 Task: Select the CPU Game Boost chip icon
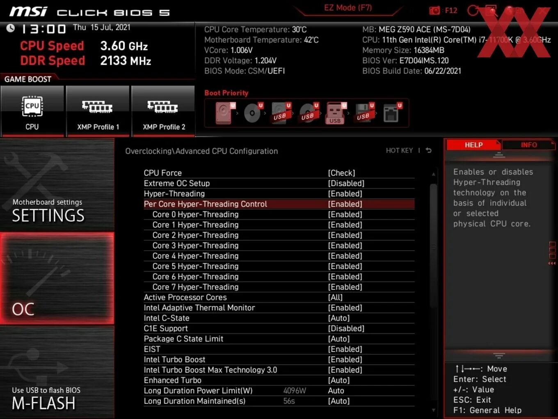pos(32,107)
